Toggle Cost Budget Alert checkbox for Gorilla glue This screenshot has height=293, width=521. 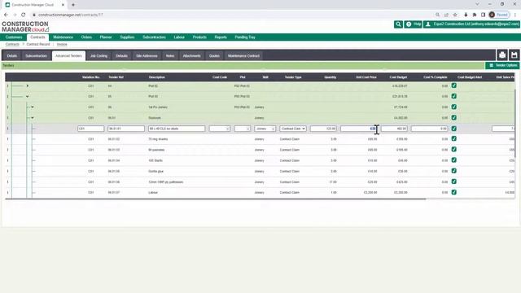click(x=454, y=171)
